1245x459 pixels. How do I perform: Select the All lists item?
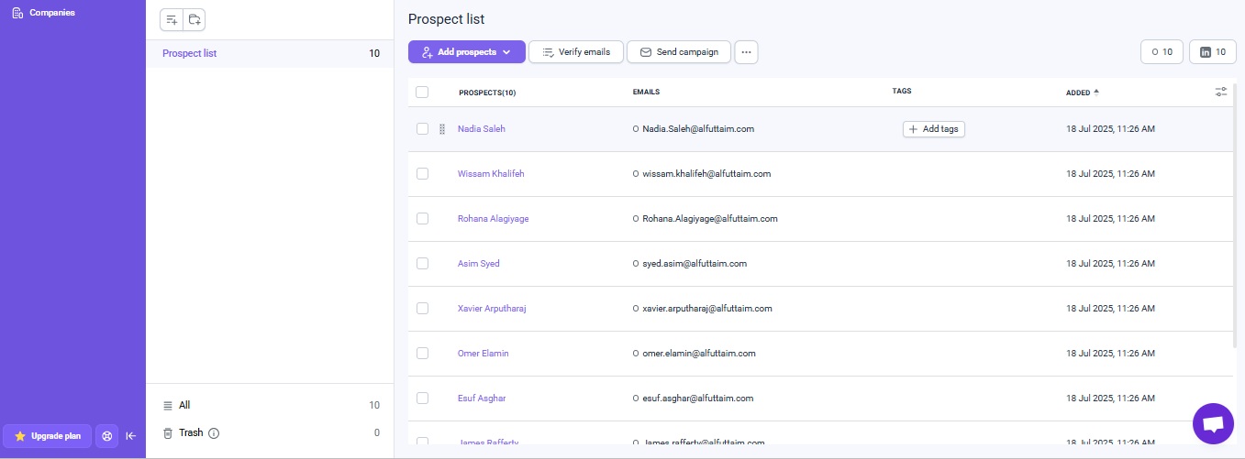point(184,405)
